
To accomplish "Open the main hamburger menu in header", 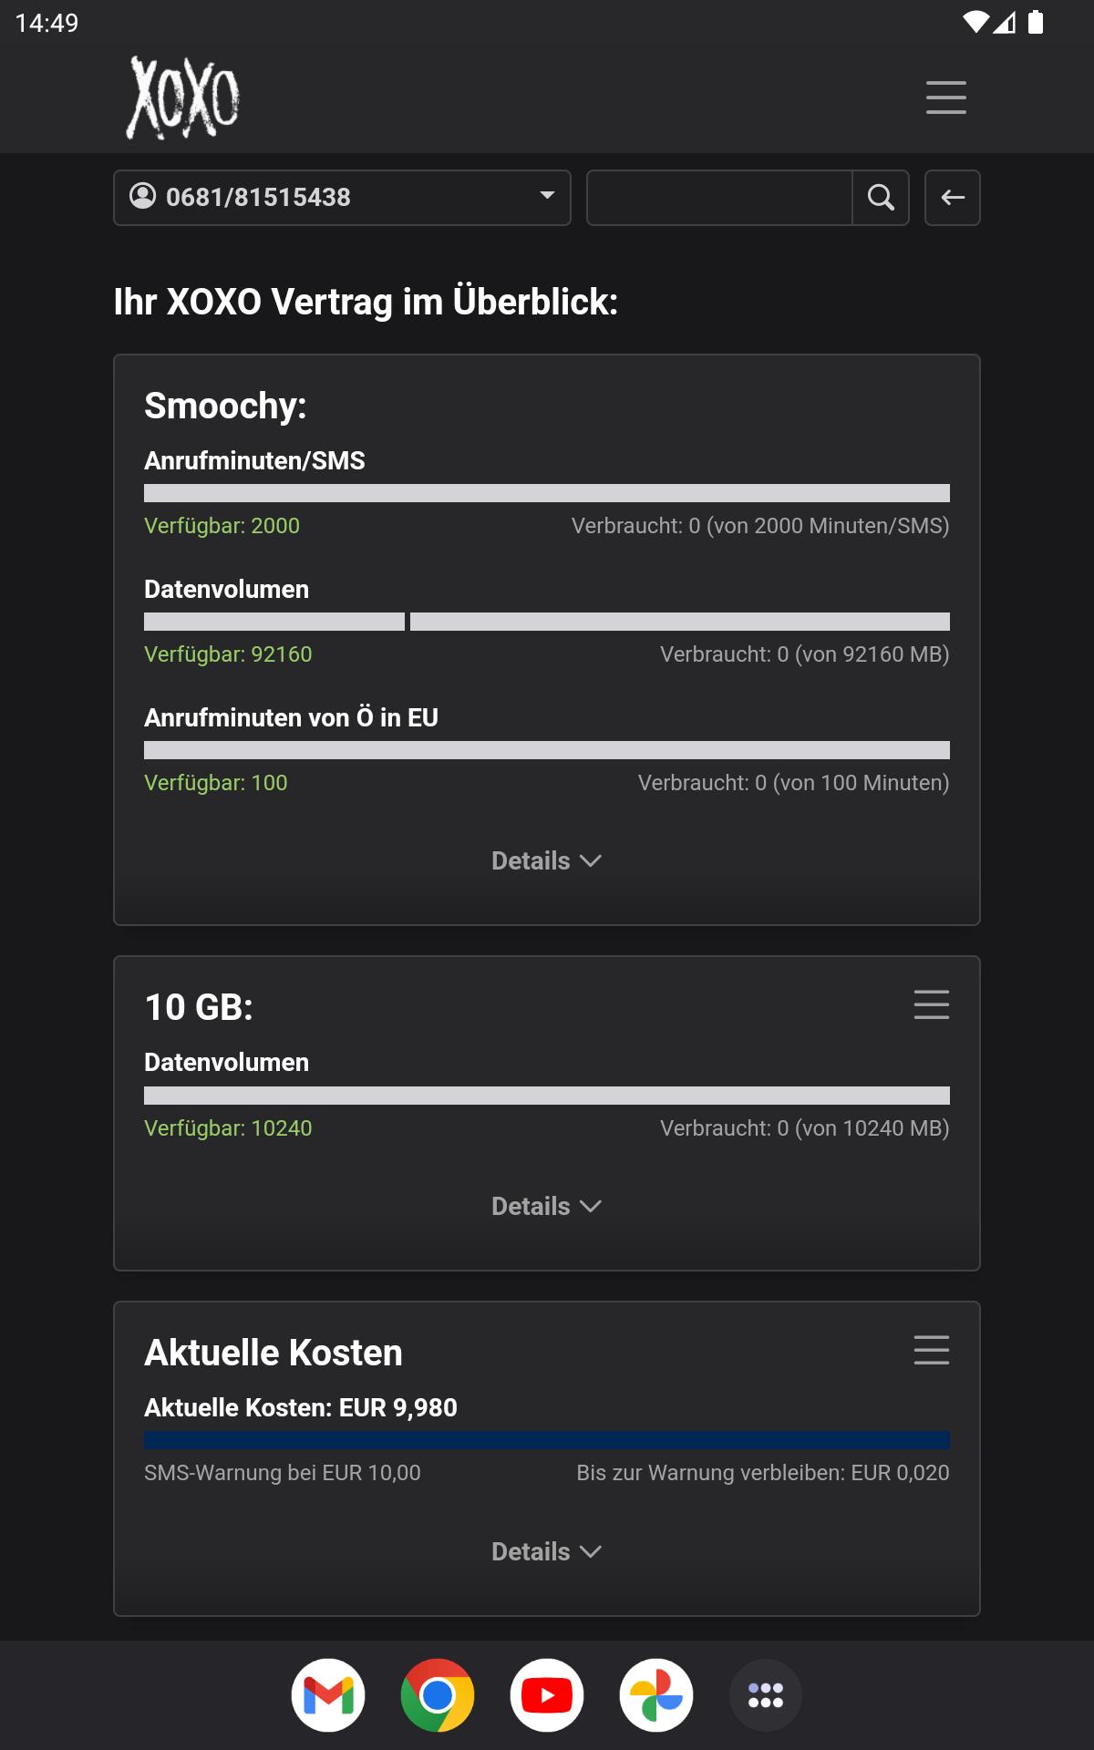I will point(946,98).
